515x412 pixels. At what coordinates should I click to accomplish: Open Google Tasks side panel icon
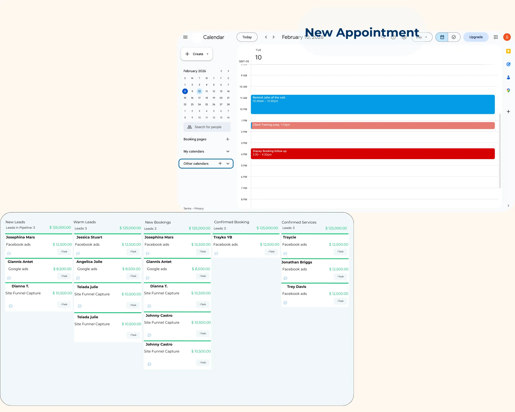tap(508, 64)
